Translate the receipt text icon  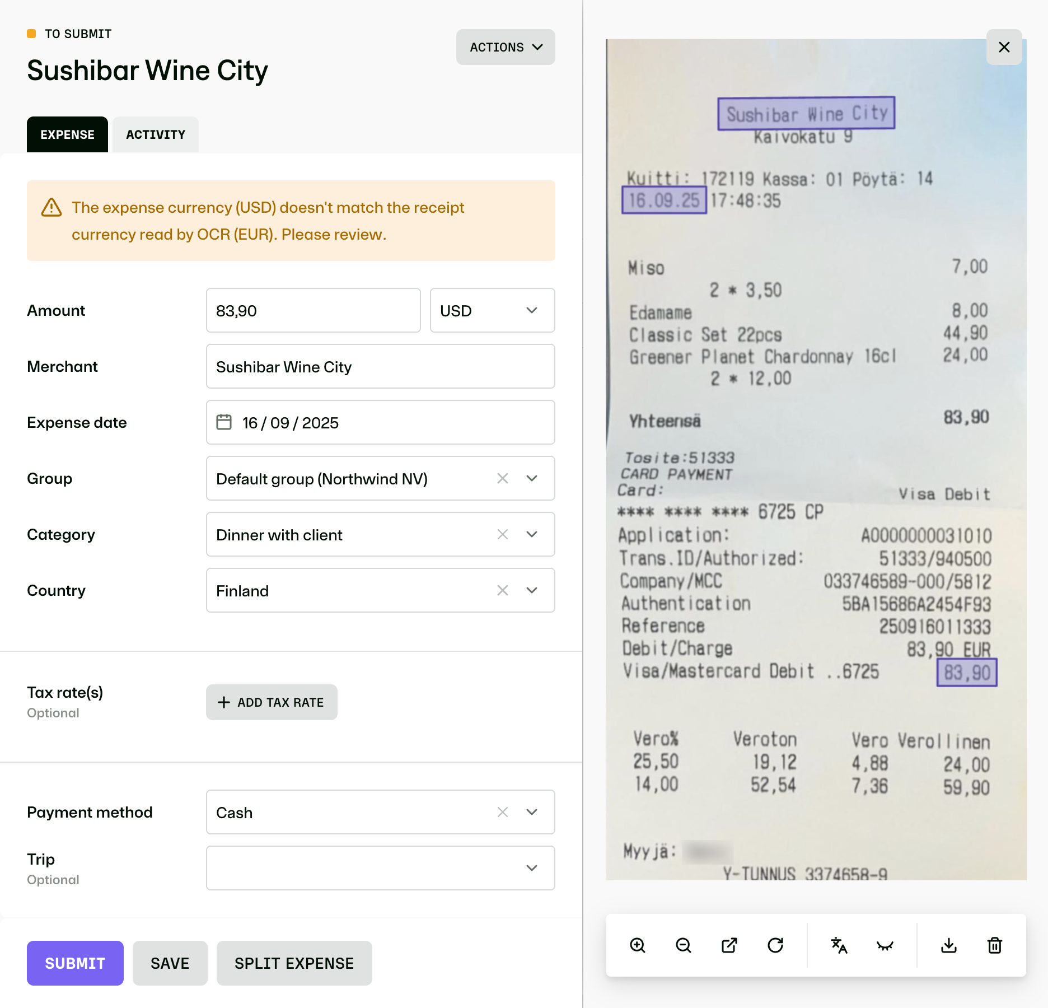click(x=839, y=945)
